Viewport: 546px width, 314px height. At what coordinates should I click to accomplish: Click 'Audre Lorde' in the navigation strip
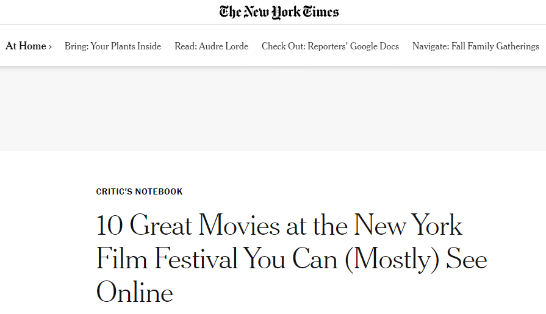pyautogui.click(x=223, y=46)
